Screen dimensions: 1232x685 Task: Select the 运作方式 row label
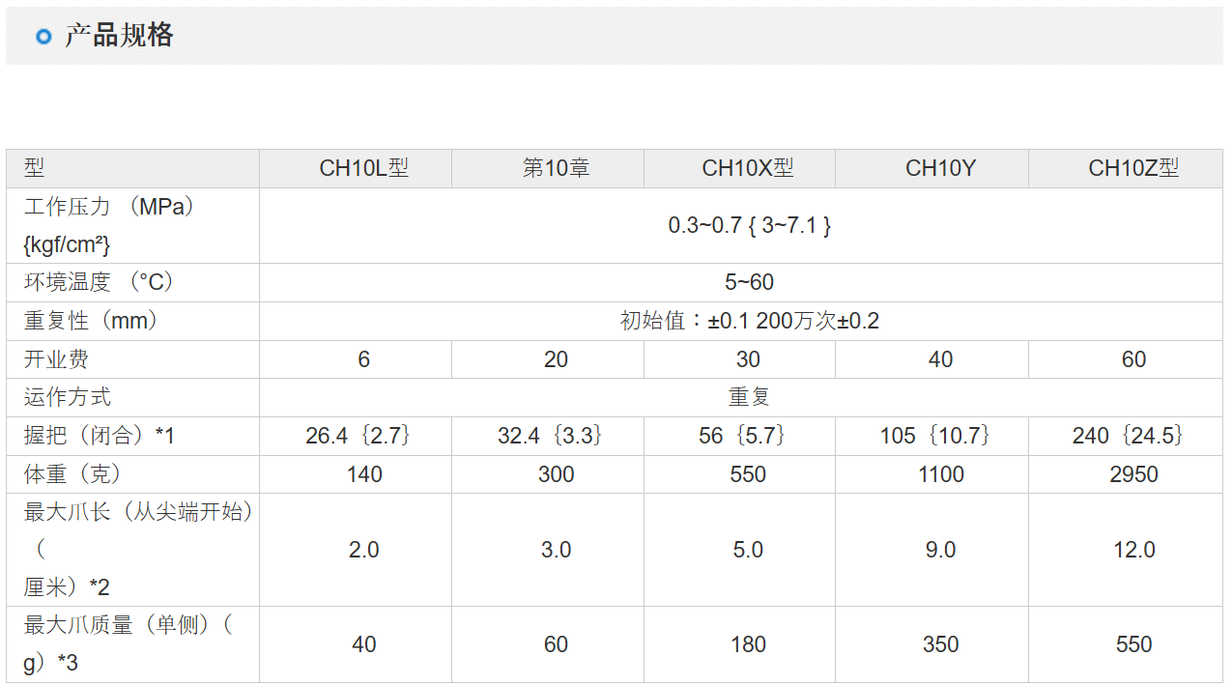click(x=68, y=397)
